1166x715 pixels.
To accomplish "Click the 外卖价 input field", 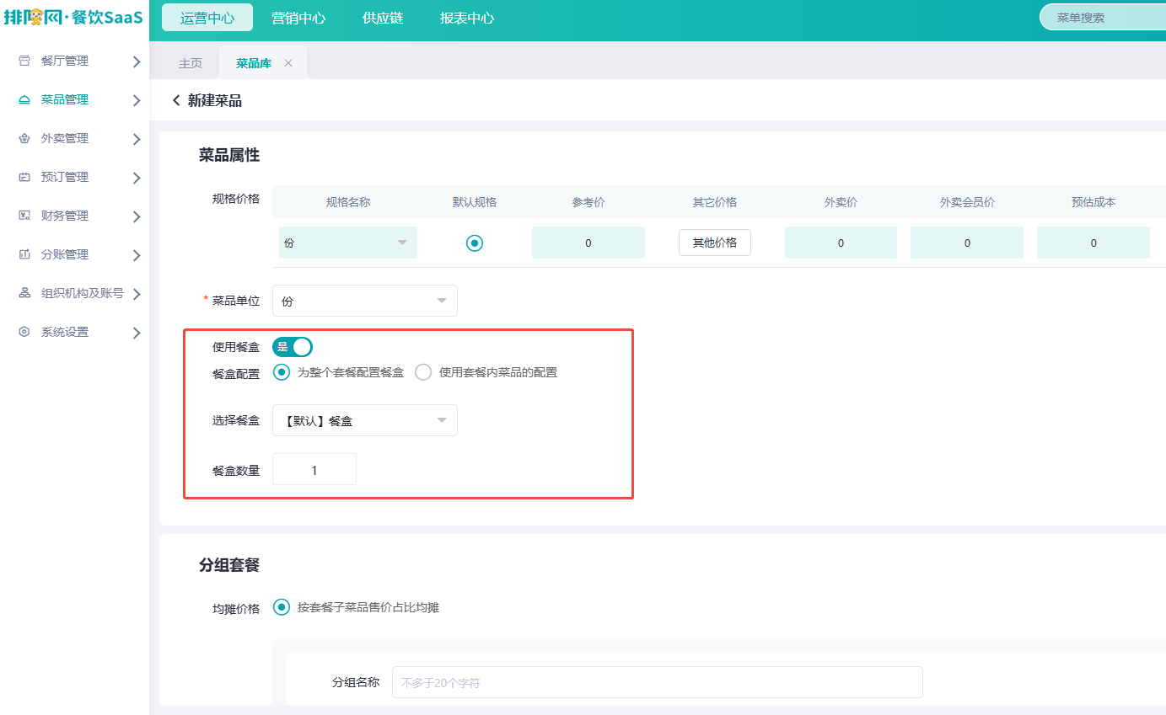I will click(x=841, y=243).
